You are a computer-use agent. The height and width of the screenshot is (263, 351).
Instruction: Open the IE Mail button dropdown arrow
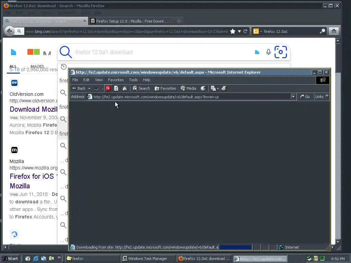tap(218, 89)
